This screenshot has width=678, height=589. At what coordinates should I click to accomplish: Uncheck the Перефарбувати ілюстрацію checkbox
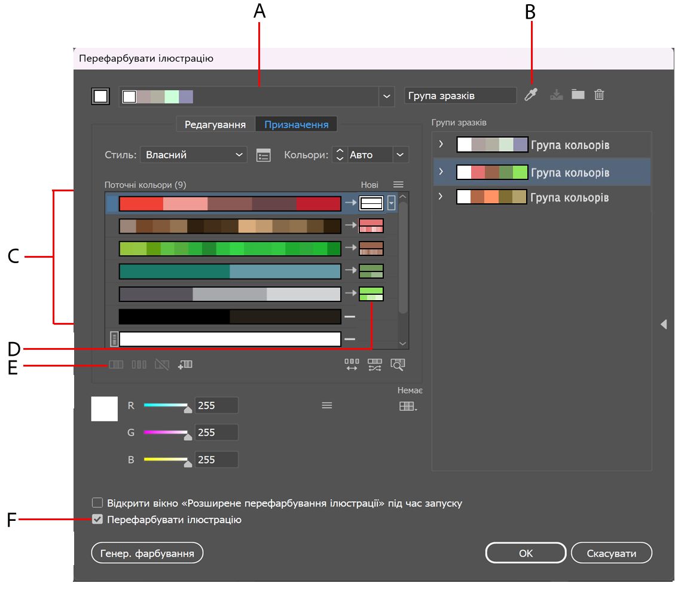[x=97, y=519]
